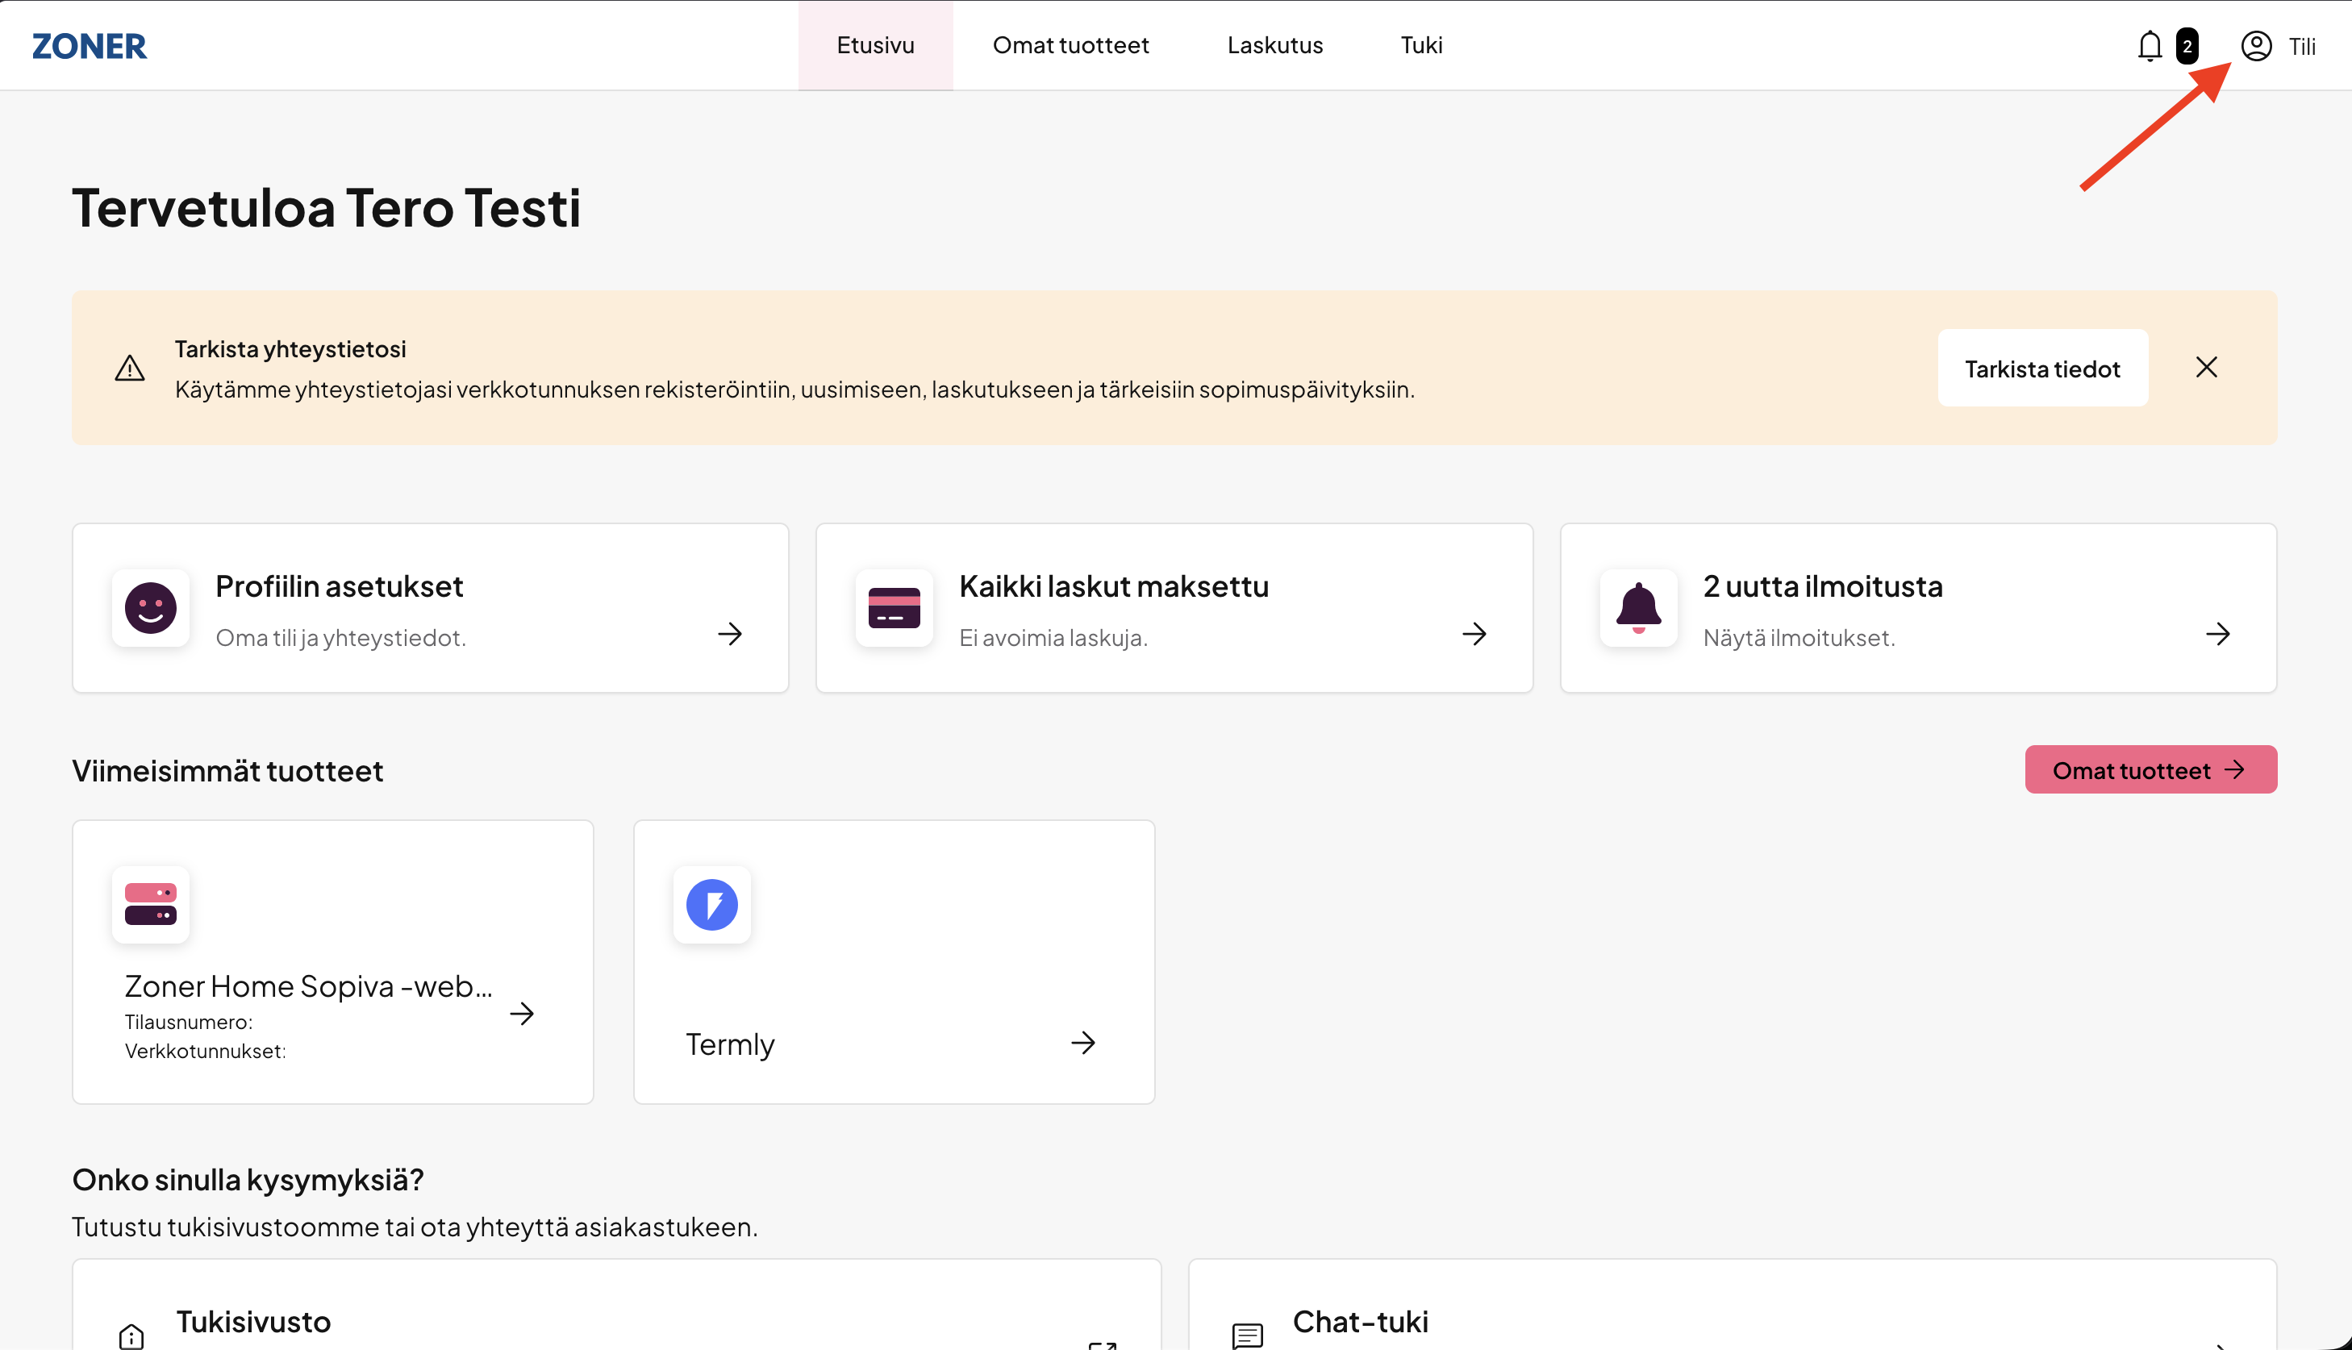Image resolution: width=2352 pixels, height=1350 pixels.
Task: Go to Omat tuotteet in navigation
Action: point(1071,45)
